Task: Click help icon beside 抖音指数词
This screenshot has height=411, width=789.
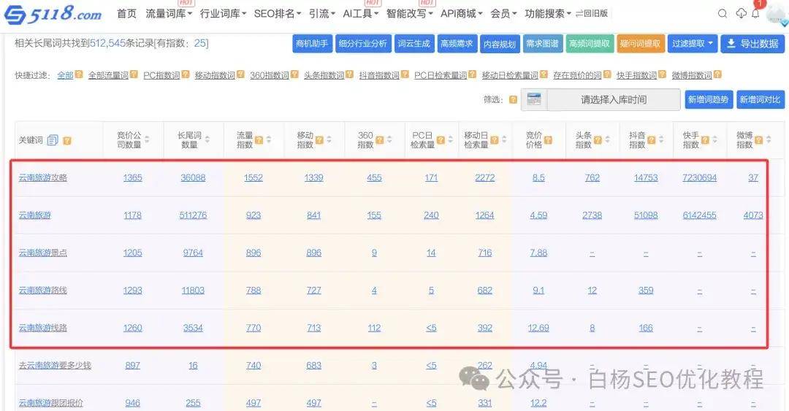Action: 405,74
